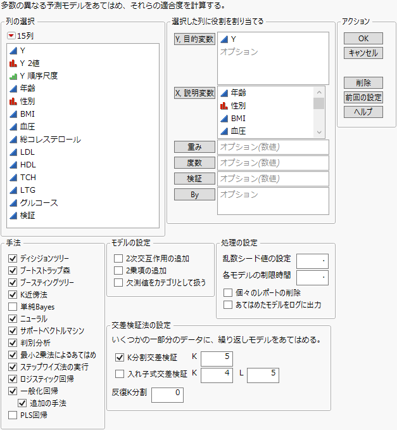Click K field for K分割交差検証
Viewport: 397px width, 430px height.
point(217,359)
